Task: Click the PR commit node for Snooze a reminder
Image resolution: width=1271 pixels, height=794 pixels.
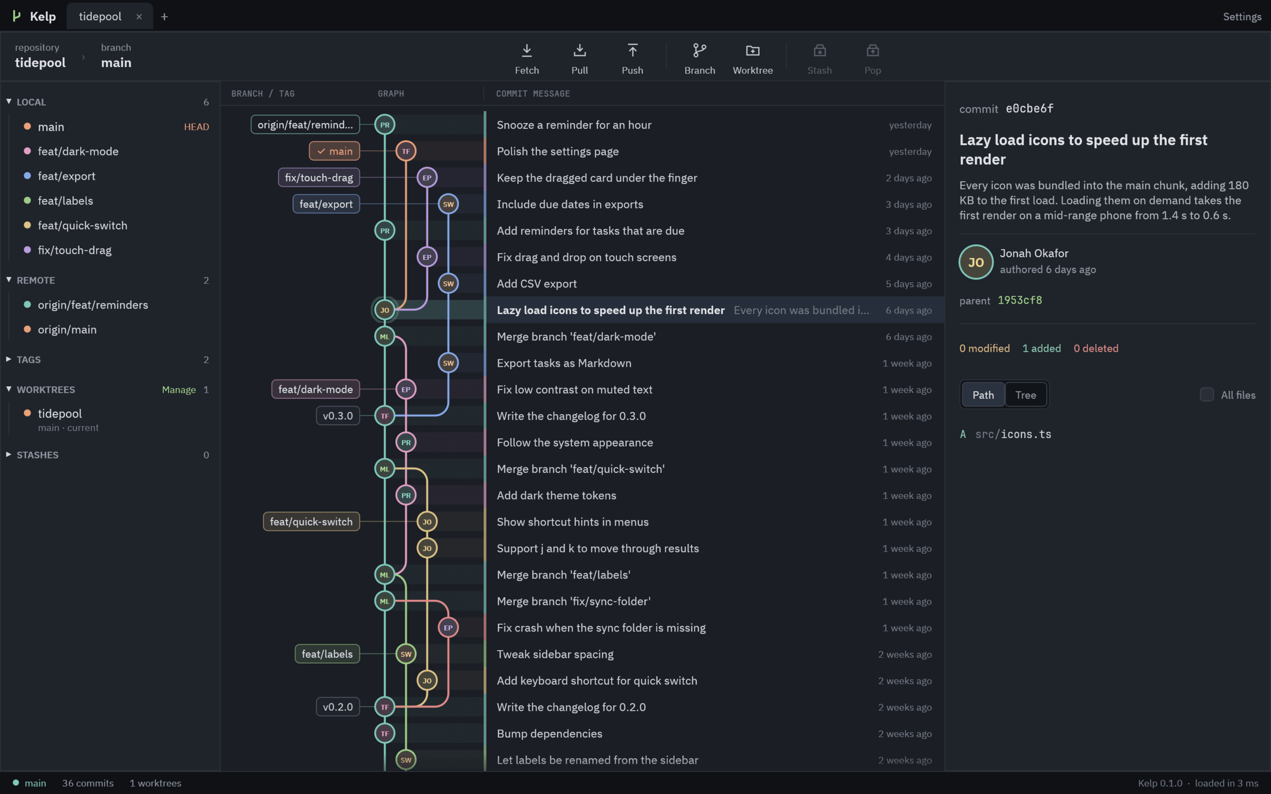Action: coord(385,125)
